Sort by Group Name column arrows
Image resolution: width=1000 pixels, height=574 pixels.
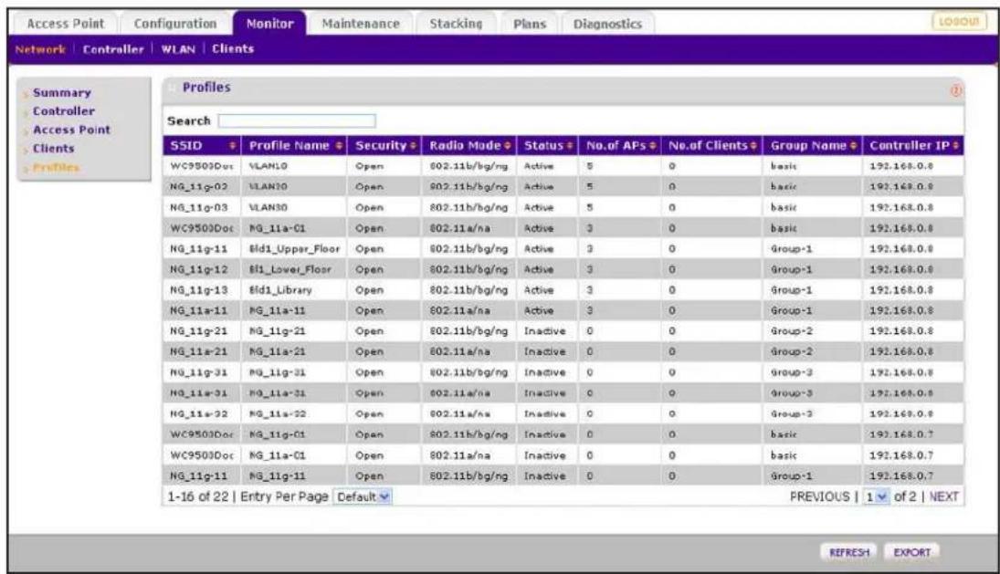pos(853,146)
